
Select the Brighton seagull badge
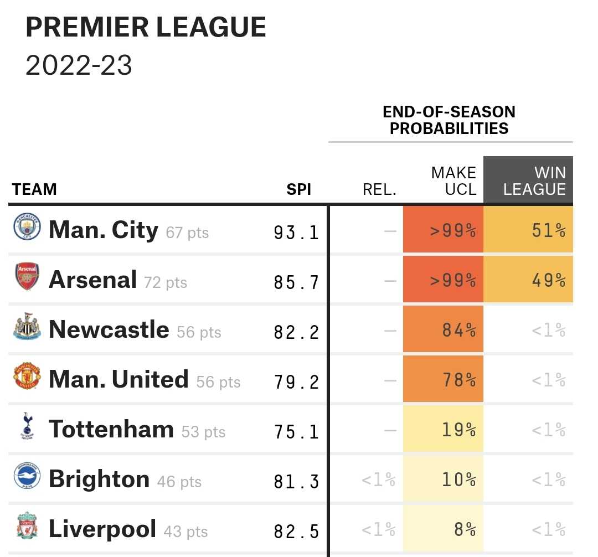click(27, 476)
